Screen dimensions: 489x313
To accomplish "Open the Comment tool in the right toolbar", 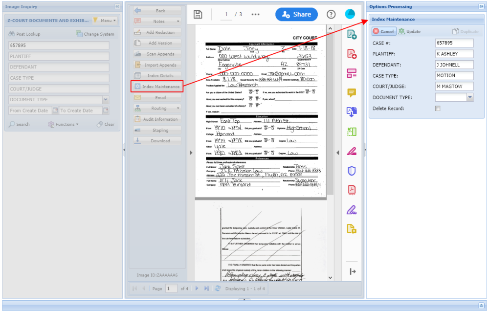I will pyautogui.click(x=351, y=92).
